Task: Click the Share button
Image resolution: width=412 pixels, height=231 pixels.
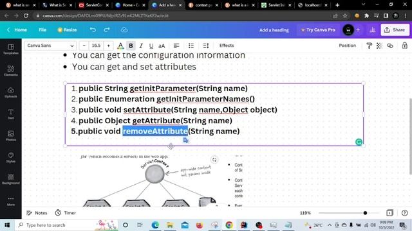Action: click(x=395, y=30)
